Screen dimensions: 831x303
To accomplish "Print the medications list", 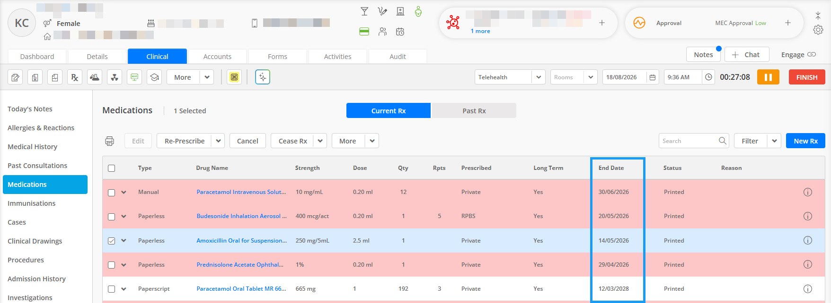I will coord(110,141).
